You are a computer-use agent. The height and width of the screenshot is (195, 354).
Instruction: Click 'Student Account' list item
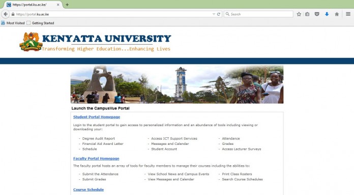(x=164, y=149)
